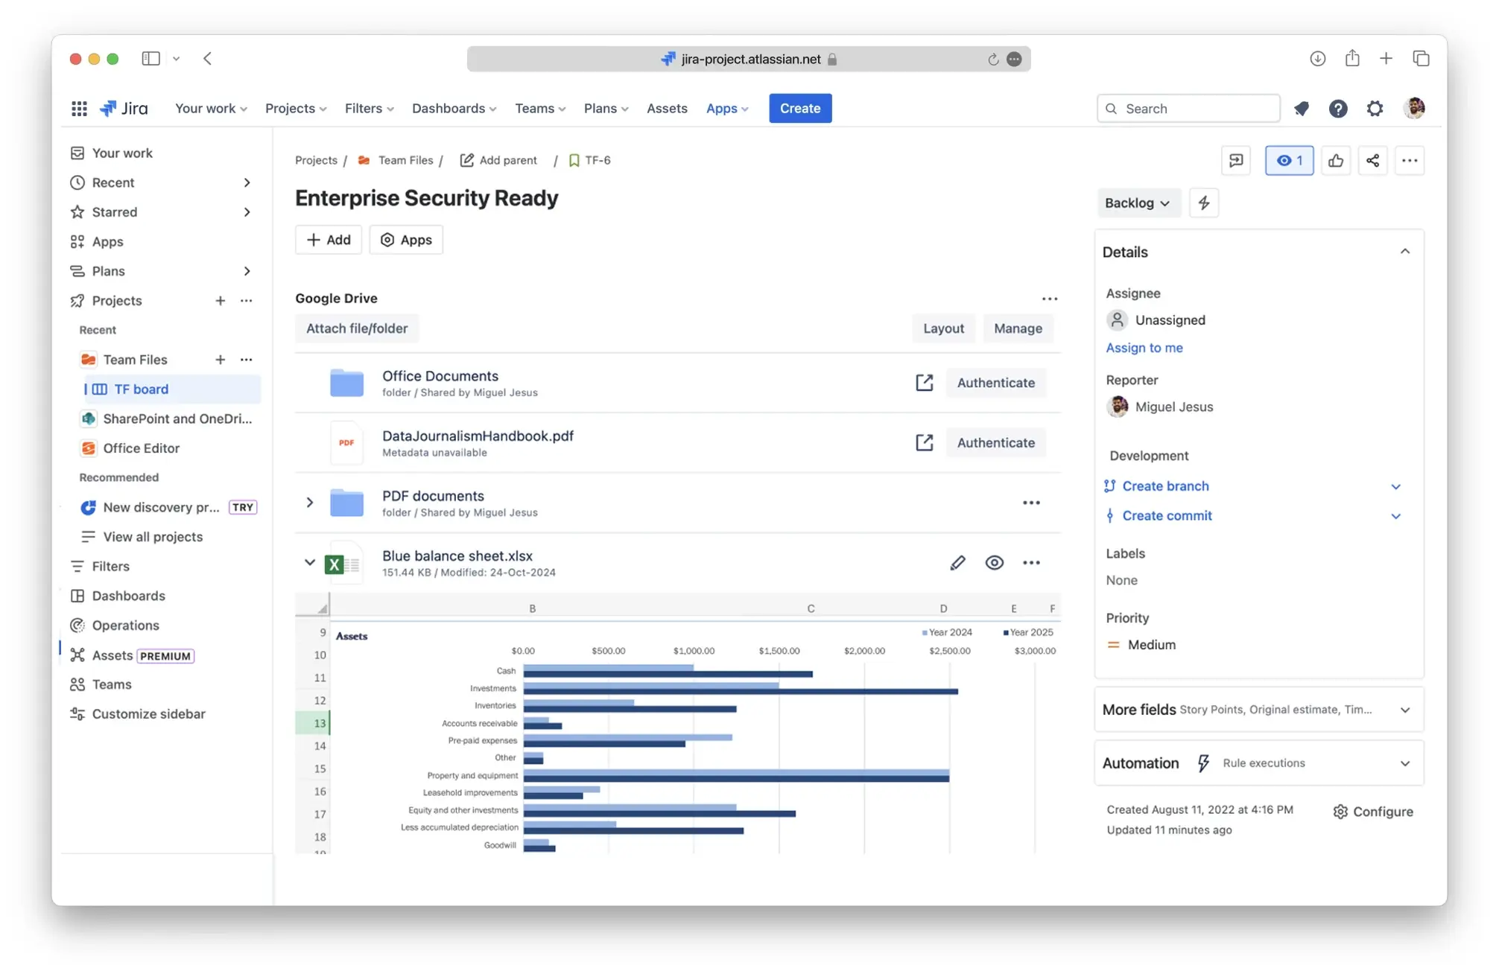
Task: Expand the PDF documents folder
Action: 309,503
